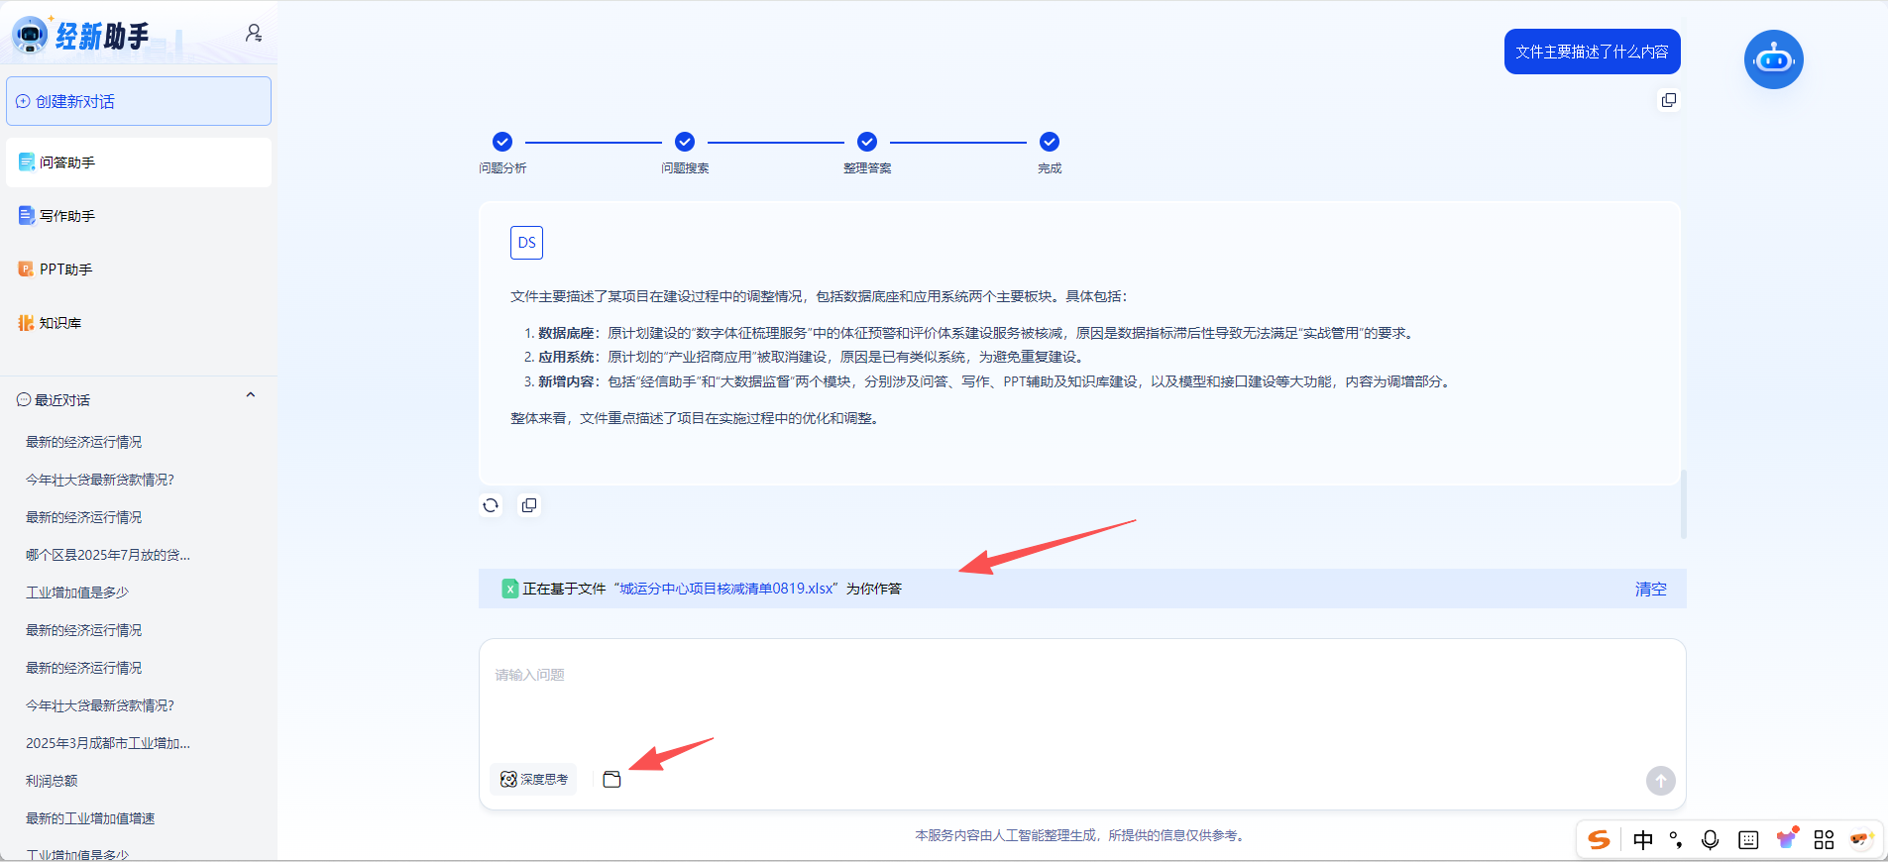The width and height of the screenshot is (1888, 862).
Task: Open the 城运分中心项目核减清单0819.xlsx file link
Action: pos(726,589)
